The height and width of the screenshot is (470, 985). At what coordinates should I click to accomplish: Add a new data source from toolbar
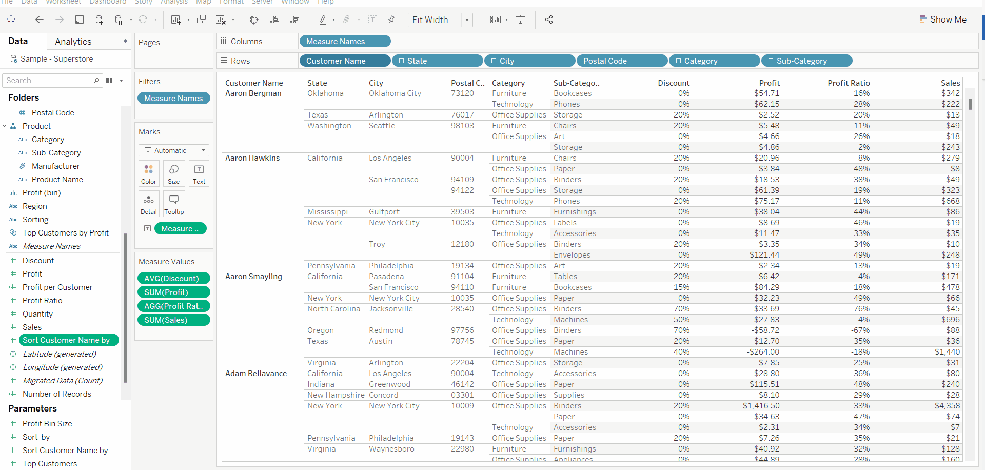click(100, 19)
